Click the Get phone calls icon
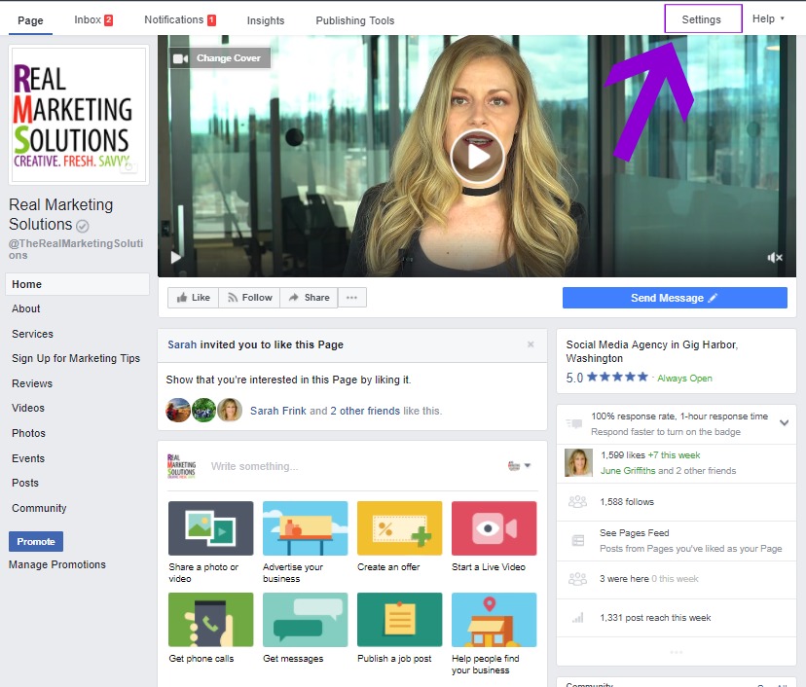The width and height of the screenshot is (806, 687). (211, 620)
